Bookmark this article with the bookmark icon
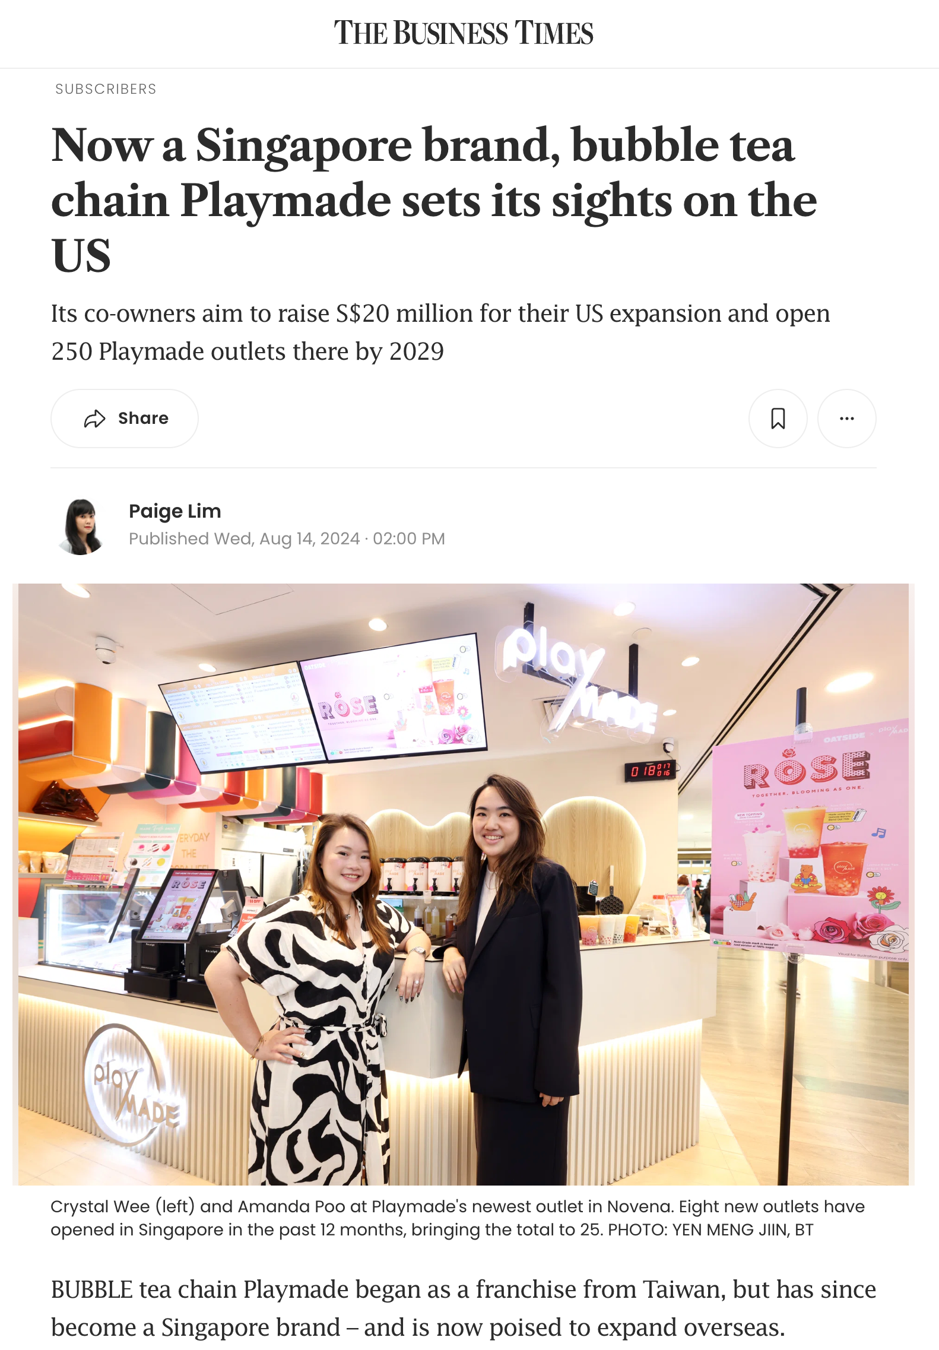 (x=778, y=419)
